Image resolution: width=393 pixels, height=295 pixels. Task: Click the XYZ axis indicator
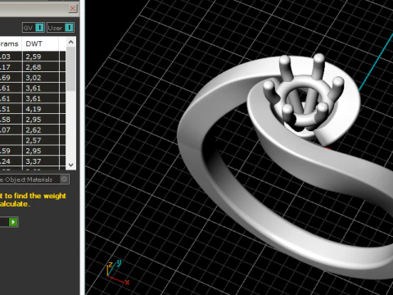[x=117, y=272]
